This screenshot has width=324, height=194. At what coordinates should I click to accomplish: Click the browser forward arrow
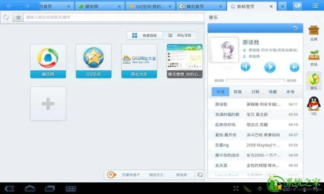(x=26, y=6)
